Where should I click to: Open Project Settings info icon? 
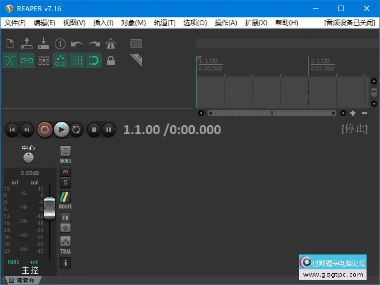(x=60, y=44)
